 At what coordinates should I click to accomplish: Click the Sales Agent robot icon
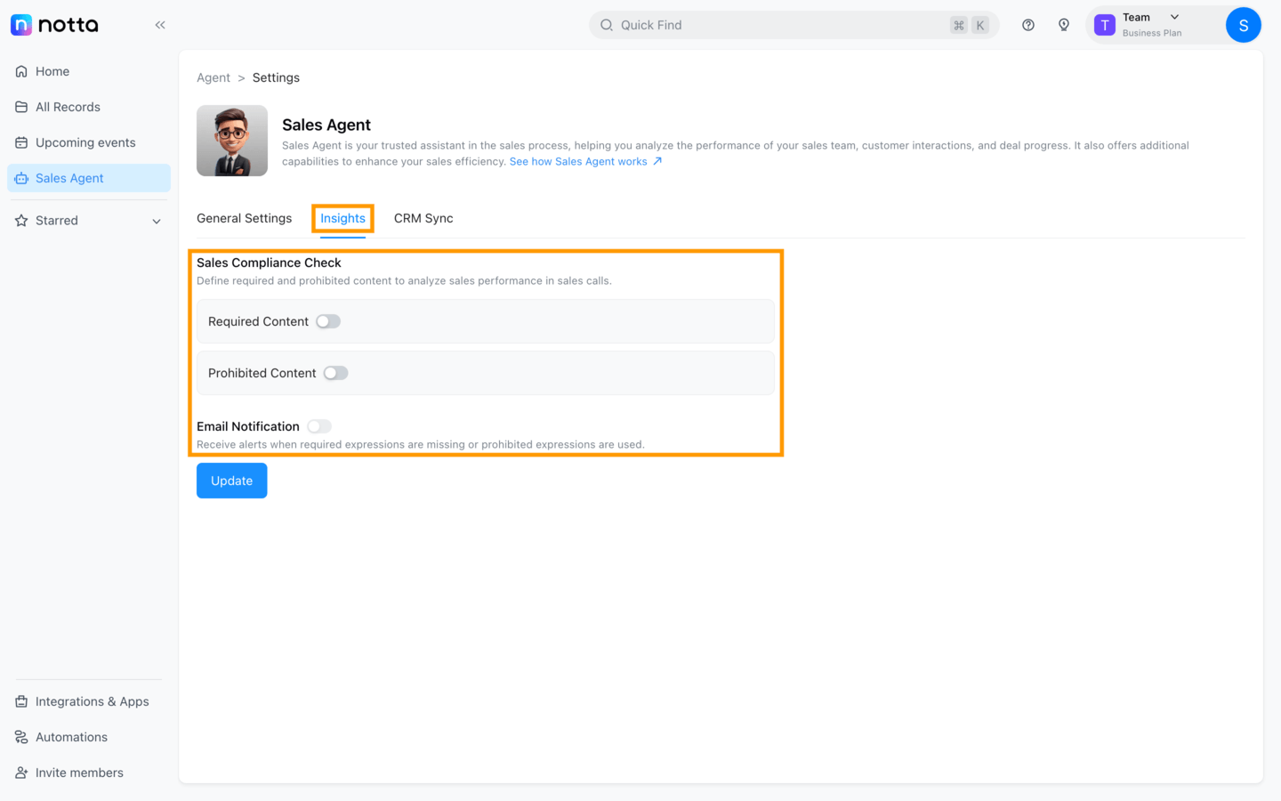(x=21, y=178)
